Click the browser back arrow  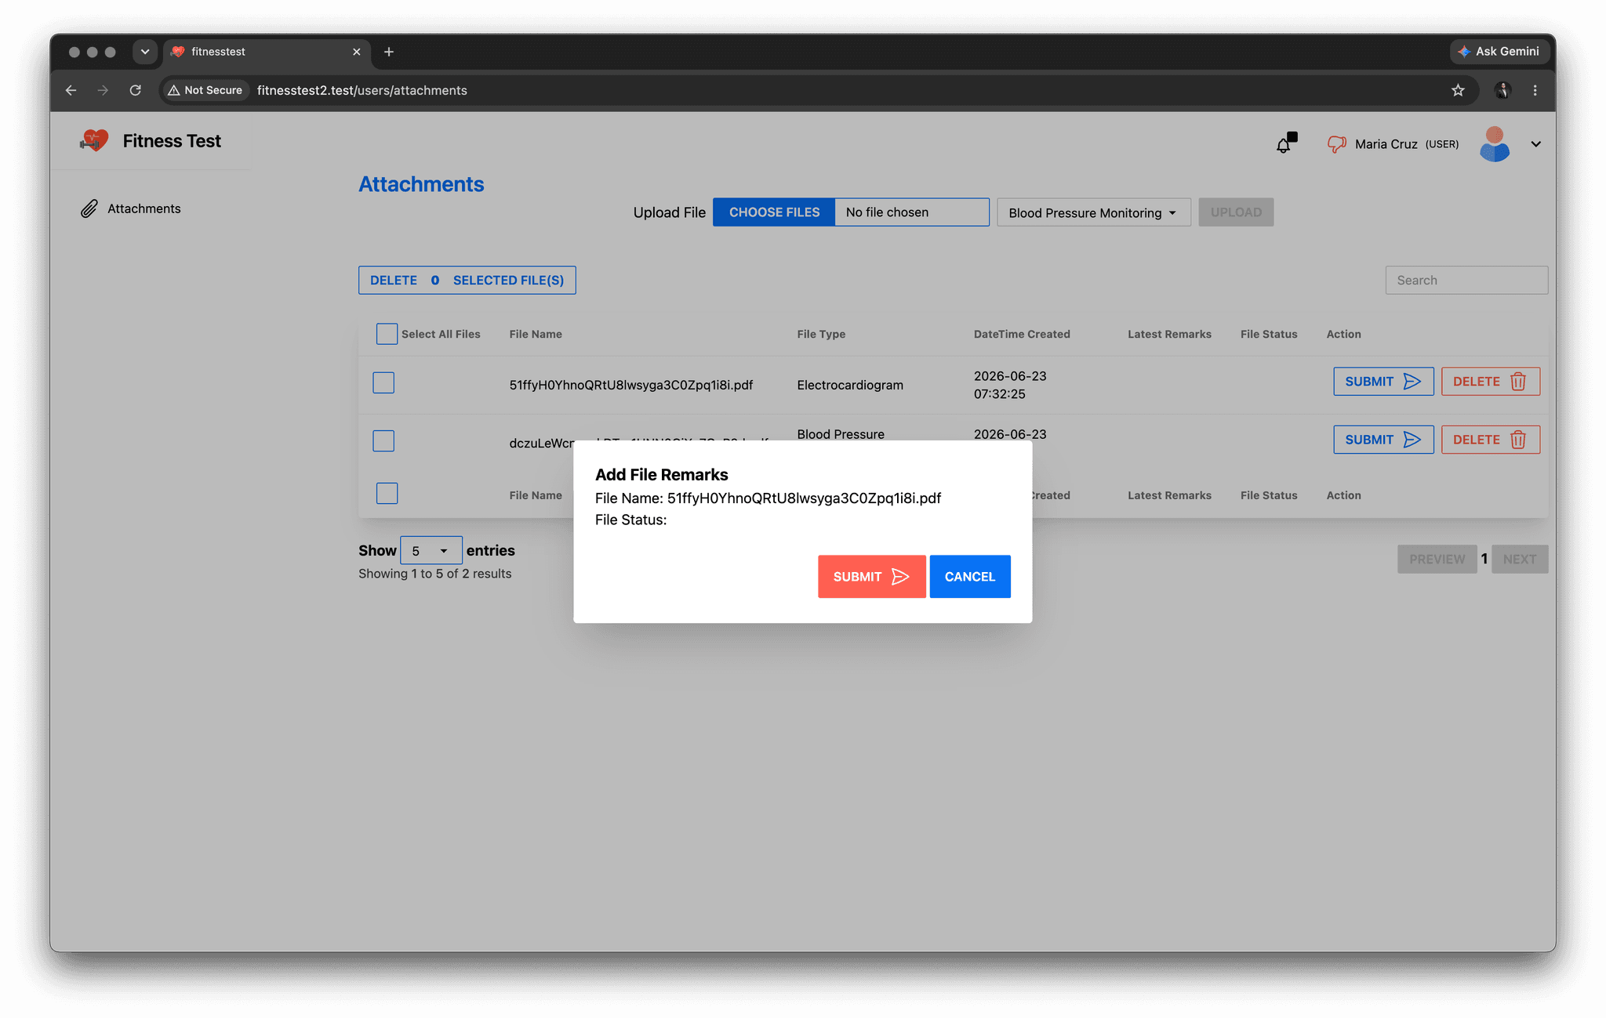[x=71, y=90]
